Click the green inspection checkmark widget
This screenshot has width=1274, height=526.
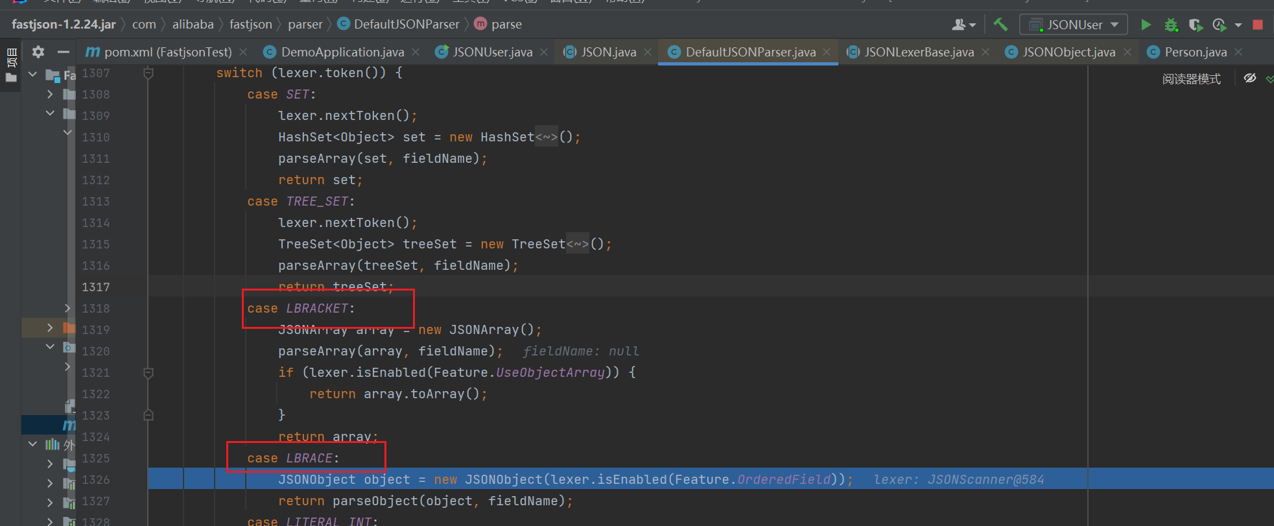coord(1269,79)
